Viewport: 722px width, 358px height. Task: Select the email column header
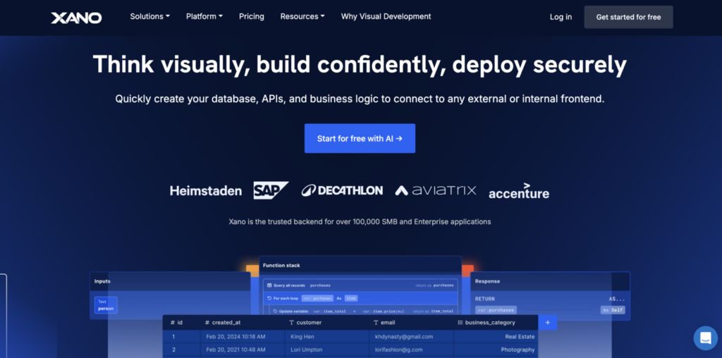pos(411,323)
